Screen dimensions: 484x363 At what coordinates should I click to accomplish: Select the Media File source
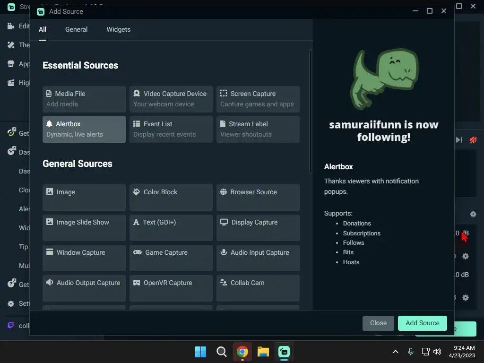tap(84, 99)
